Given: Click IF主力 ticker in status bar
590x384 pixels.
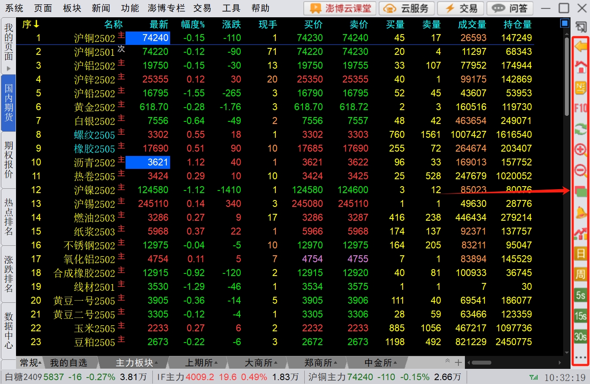Looking at the screenshot, I should click(227, 377).
